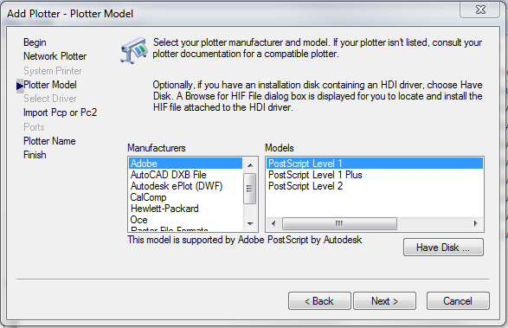Image resolution: width=508 pixels, height=328 pixels.
Task: Click the Manufacturers list up arrow
Action: (250, 165)
